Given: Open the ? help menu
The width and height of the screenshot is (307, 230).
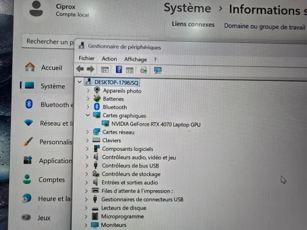Looking at the screenshot, I should pyautogui.click(x=155, y=59).
